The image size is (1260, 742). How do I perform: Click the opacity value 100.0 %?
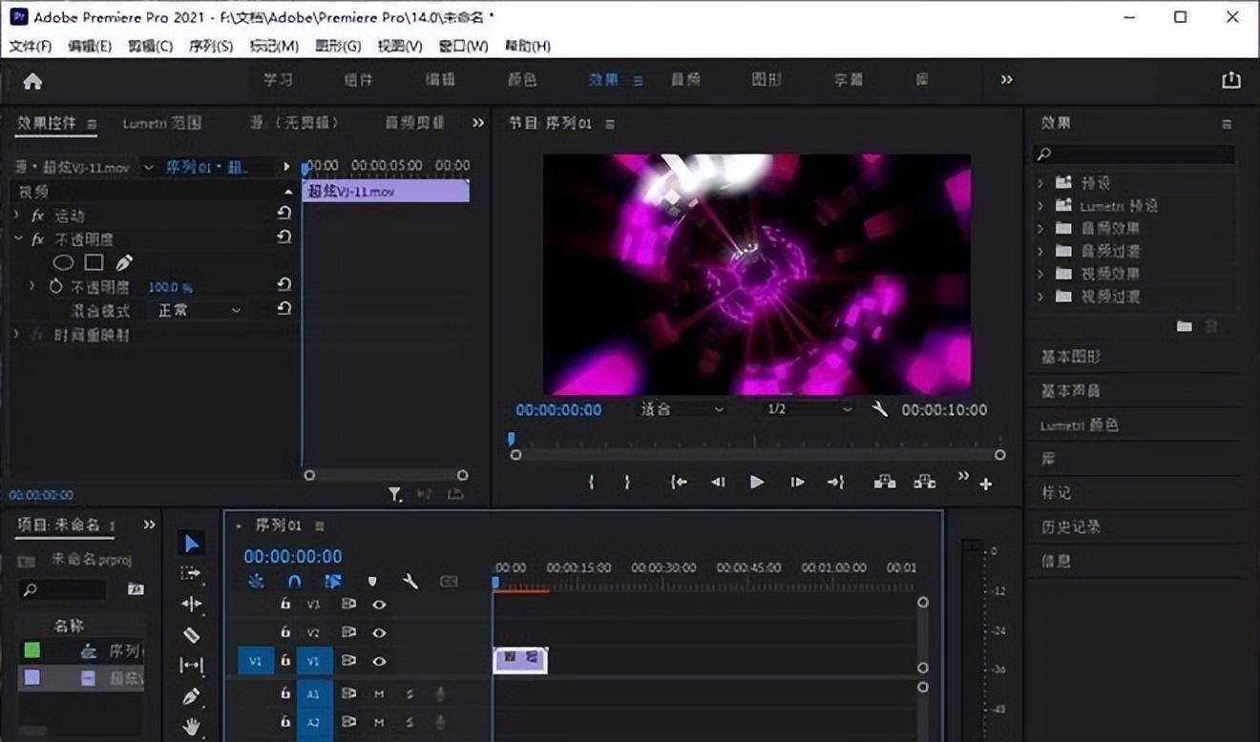(x=170, y=287)
